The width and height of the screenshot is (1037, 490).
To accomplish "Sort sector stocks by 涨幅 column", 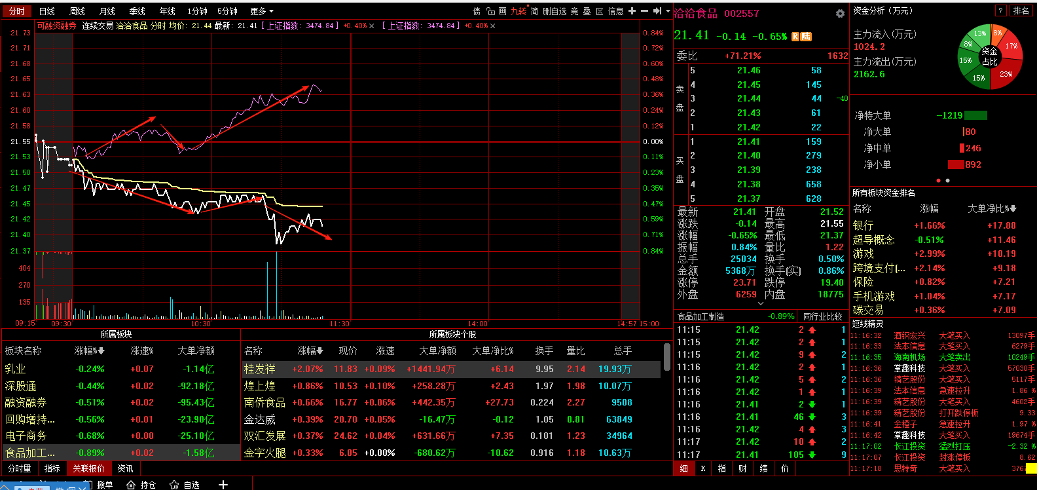I will (x=311, y=351).
